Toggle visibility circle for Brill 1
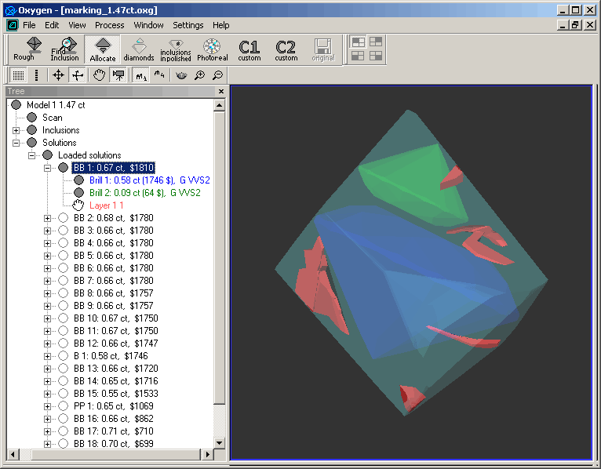Image resolution: width=601 pixels, height=469 pixels. (x=78, y=180)
